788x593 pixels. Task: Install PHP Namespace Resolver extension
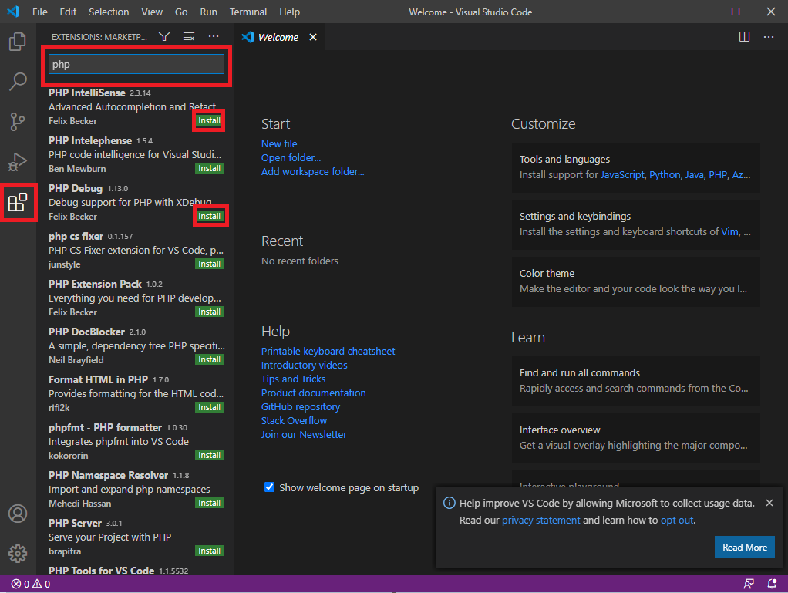click(209, 503)
